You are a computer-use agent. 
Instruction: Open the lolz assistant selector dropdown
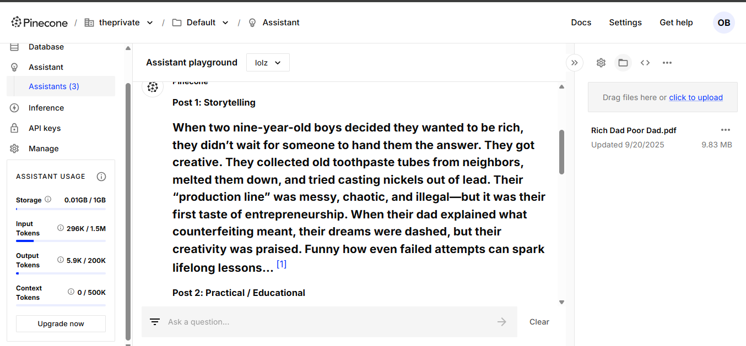[268, 63]
